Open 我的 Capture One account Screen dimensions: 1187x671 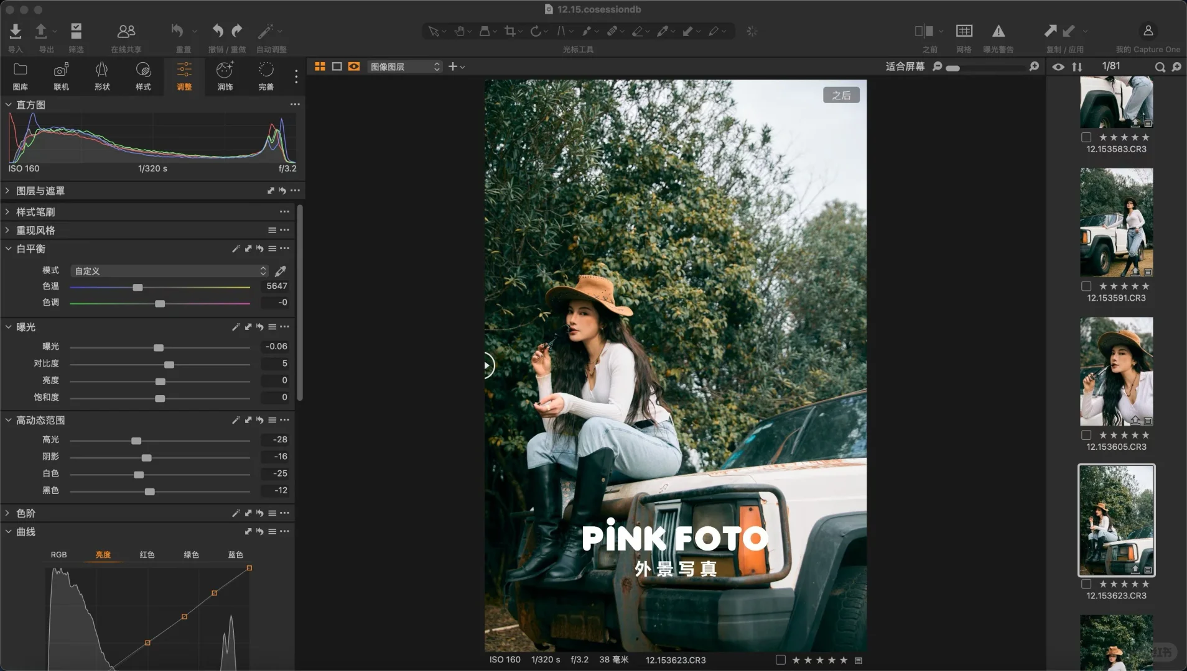pyautogui.click(x=1148, y=30)
